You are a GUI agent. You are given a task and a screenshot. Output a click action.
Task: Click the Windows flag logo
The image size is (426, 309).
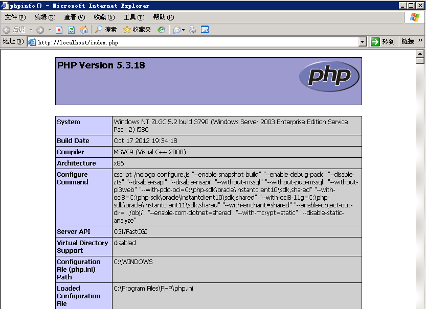pos(415,17)
